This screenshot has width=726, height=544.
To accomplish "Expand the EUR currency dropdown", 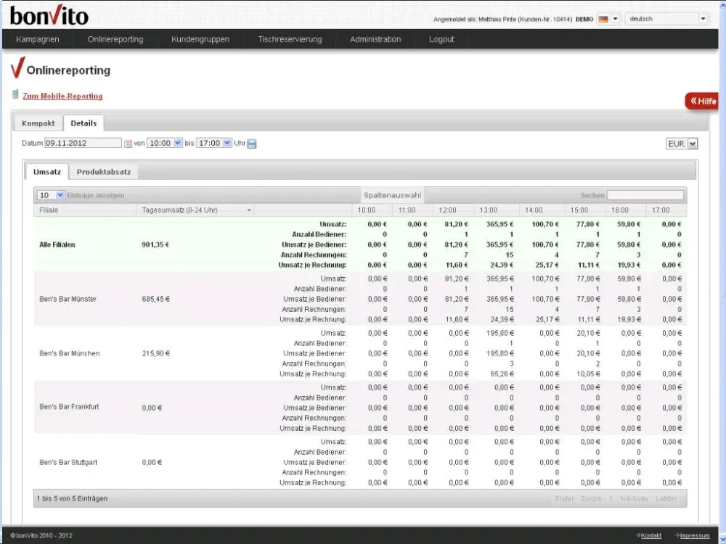I will (682, 144).
